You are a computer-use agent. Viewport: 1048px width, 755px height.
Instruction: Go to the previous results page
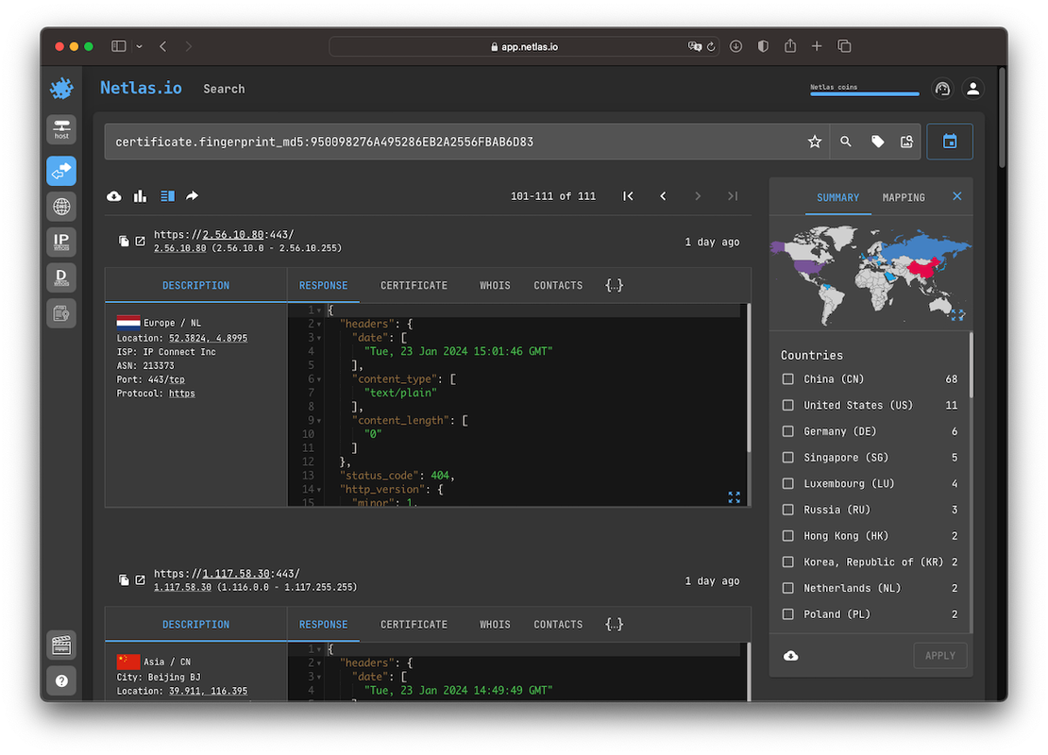[x=663, y=196]
